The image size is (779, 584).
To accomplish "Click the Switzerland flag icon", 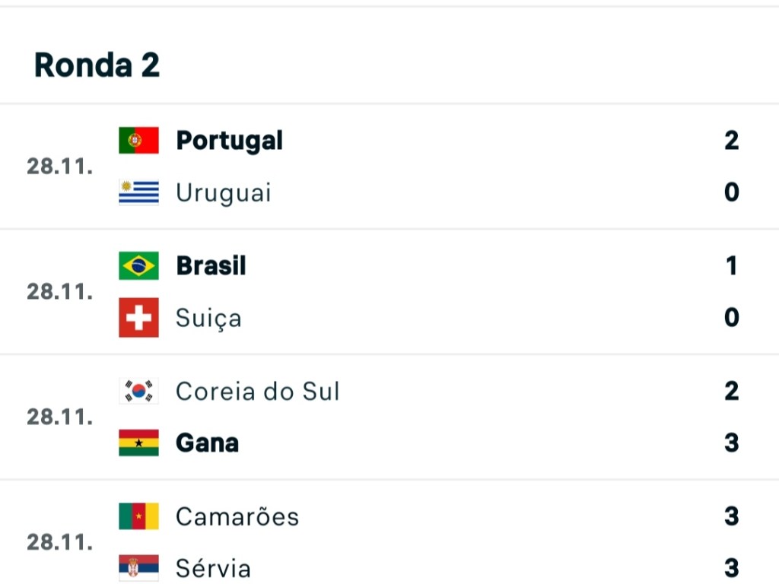I will [138, 317].
